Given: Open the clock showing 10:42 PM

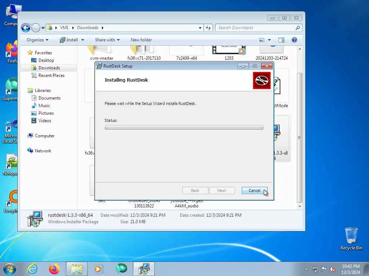Looking at the screenshot, I should click(351, 269).
